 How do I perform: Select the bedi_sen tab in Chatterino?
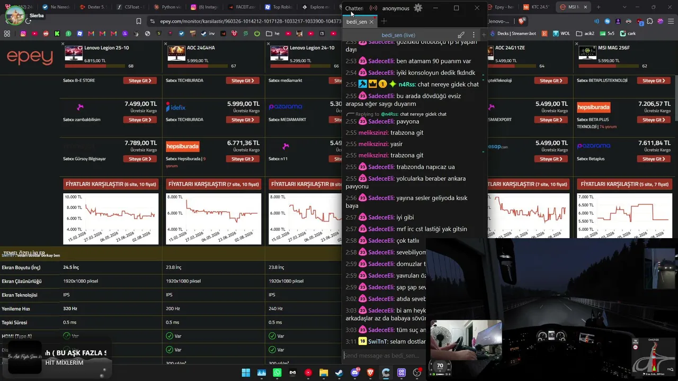[x=356, y=22]
